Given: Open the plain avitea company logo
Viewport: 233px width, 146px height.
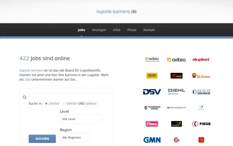Looking at the screenshot, I should [x=176, y=60].
